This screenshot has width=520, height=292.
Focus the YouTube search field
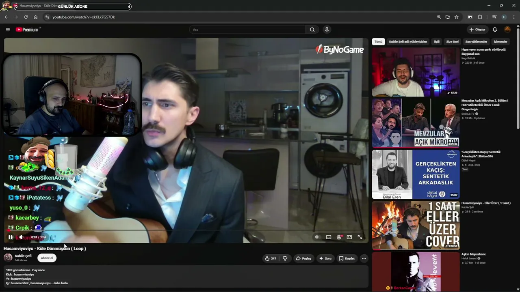247,30
